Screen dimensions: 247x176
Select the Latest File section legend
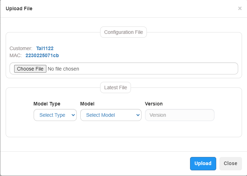click(x=116, y=87)
